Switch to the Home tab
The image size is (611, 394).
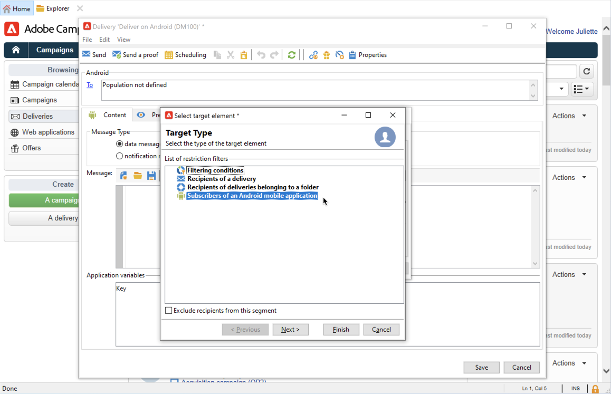click(x=17, y=8)
